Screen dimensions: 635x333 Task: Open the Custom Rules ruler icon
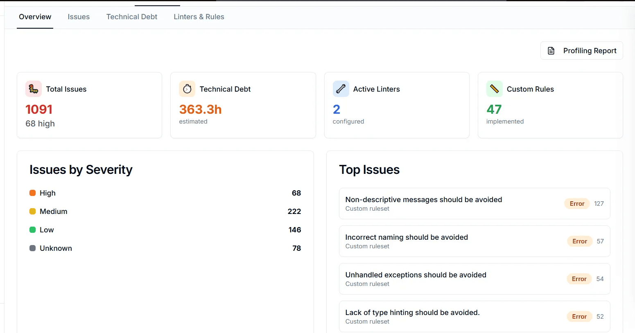click(x=494, y=89)
